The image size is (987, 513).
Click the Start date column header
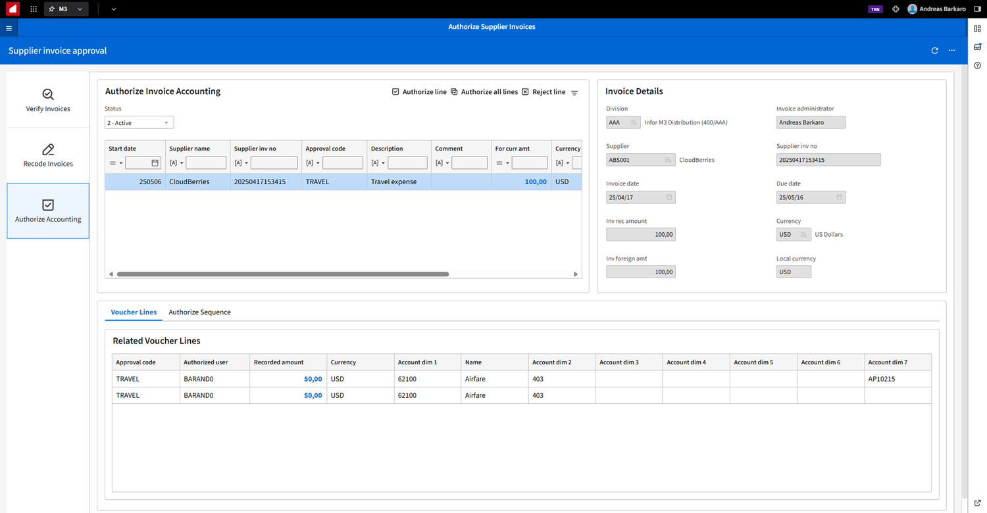coord(135,149)
